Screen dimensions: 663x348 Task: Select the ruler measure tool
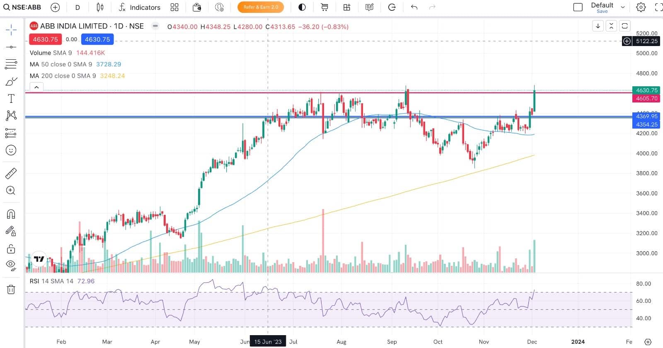click(x=11, y=173)
